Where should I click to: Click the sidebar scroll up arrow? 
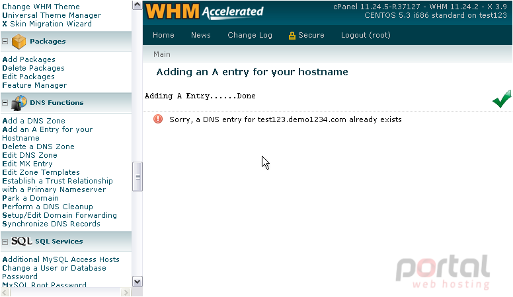tap(137, 5)
